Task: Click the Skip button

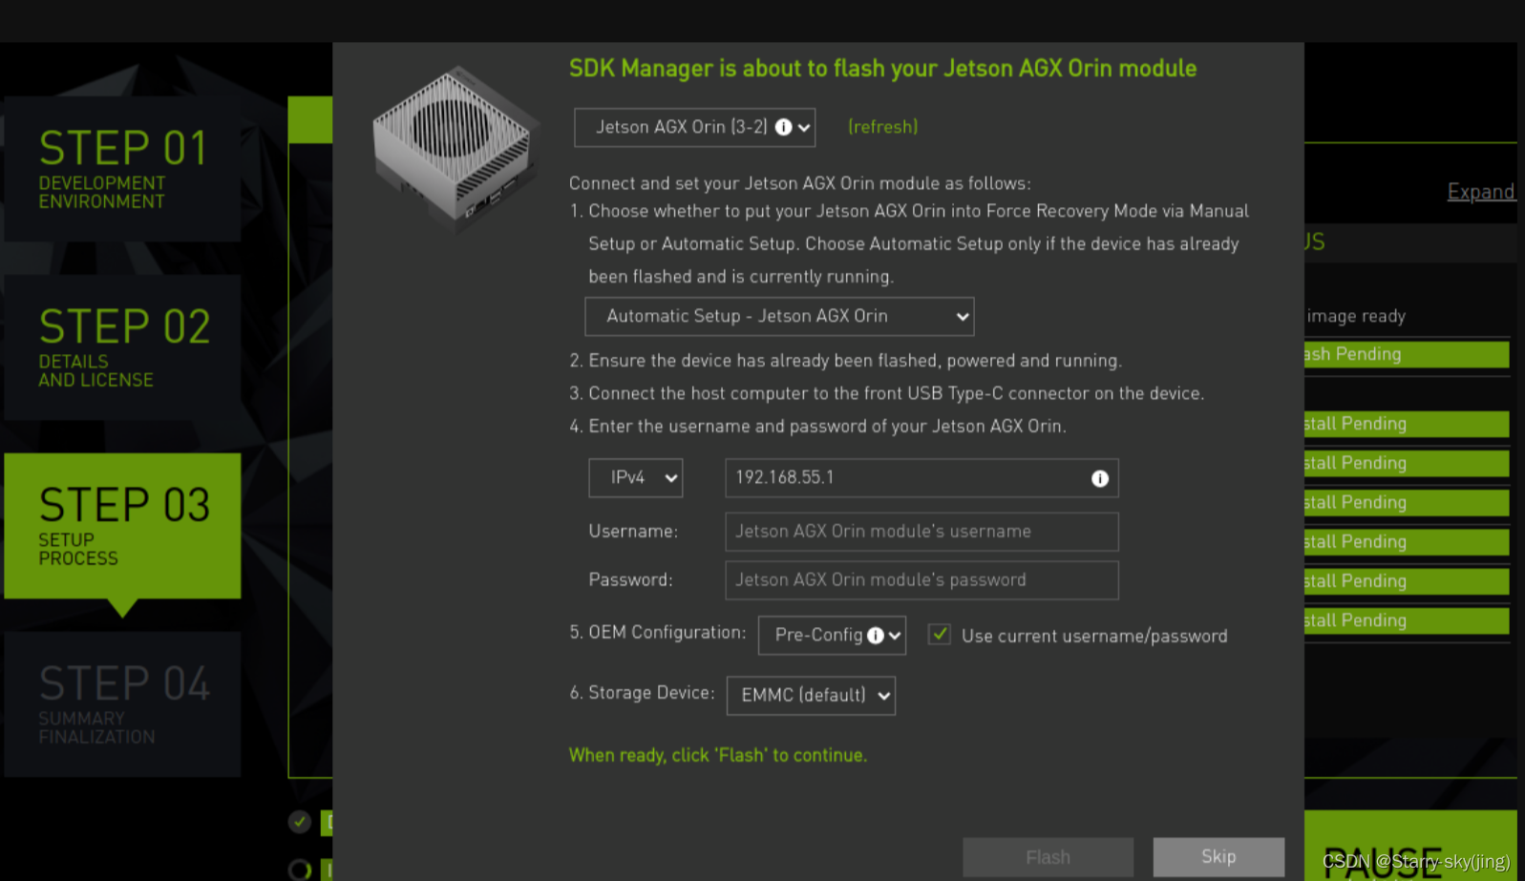Action: tap(1218, 857)
